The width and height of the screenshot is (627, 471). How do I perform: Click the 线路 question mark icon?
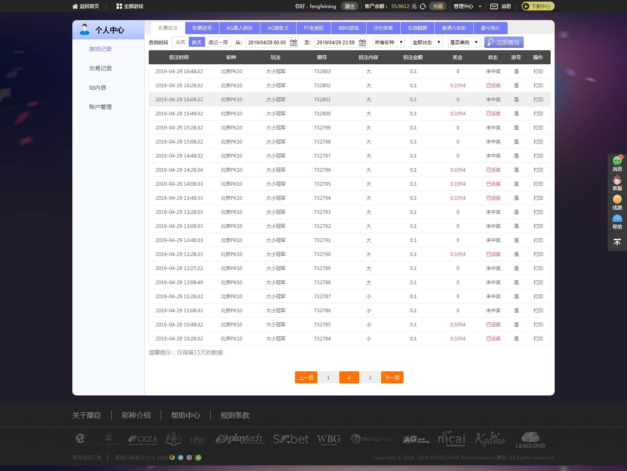(x=617, y=199)
